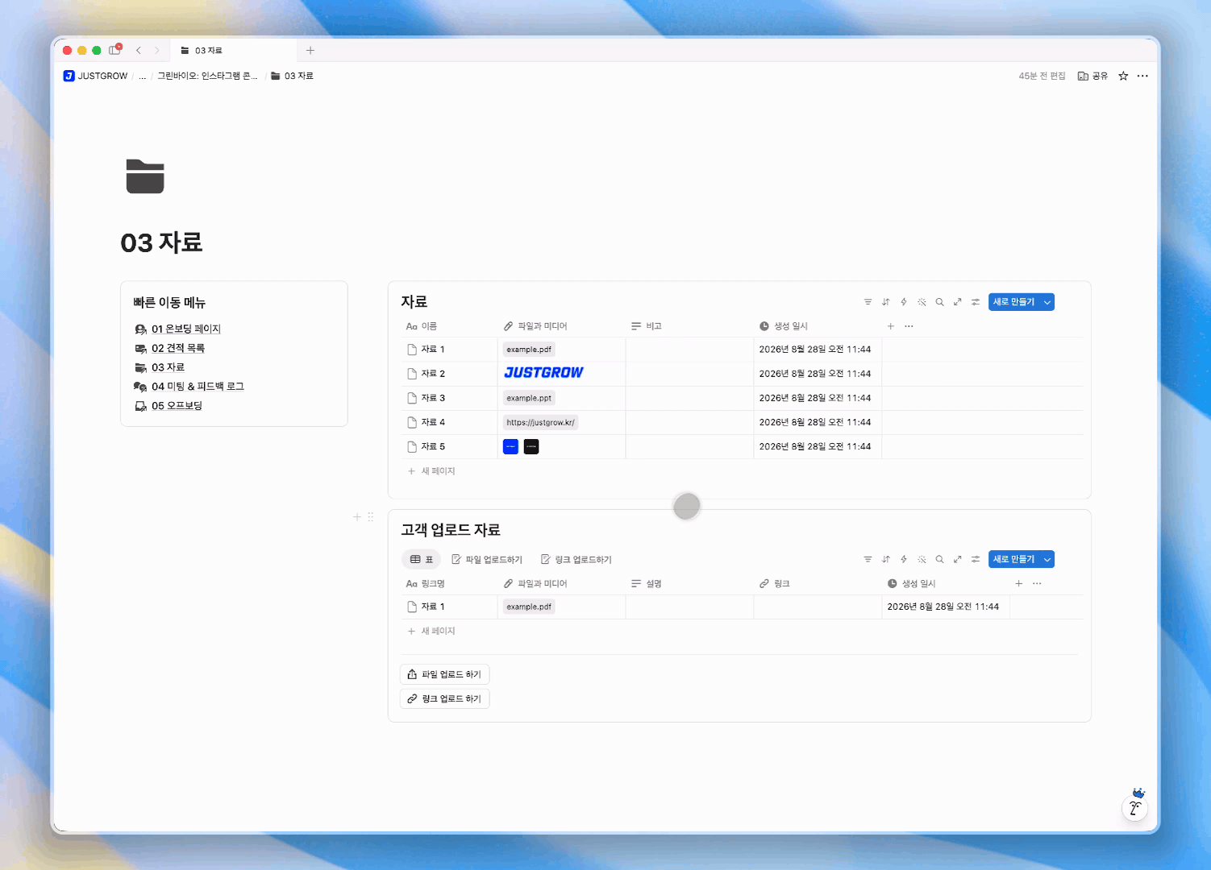Filter the 자료 database
Screen dimensions: 1211x870
click(x=868, y=302)
